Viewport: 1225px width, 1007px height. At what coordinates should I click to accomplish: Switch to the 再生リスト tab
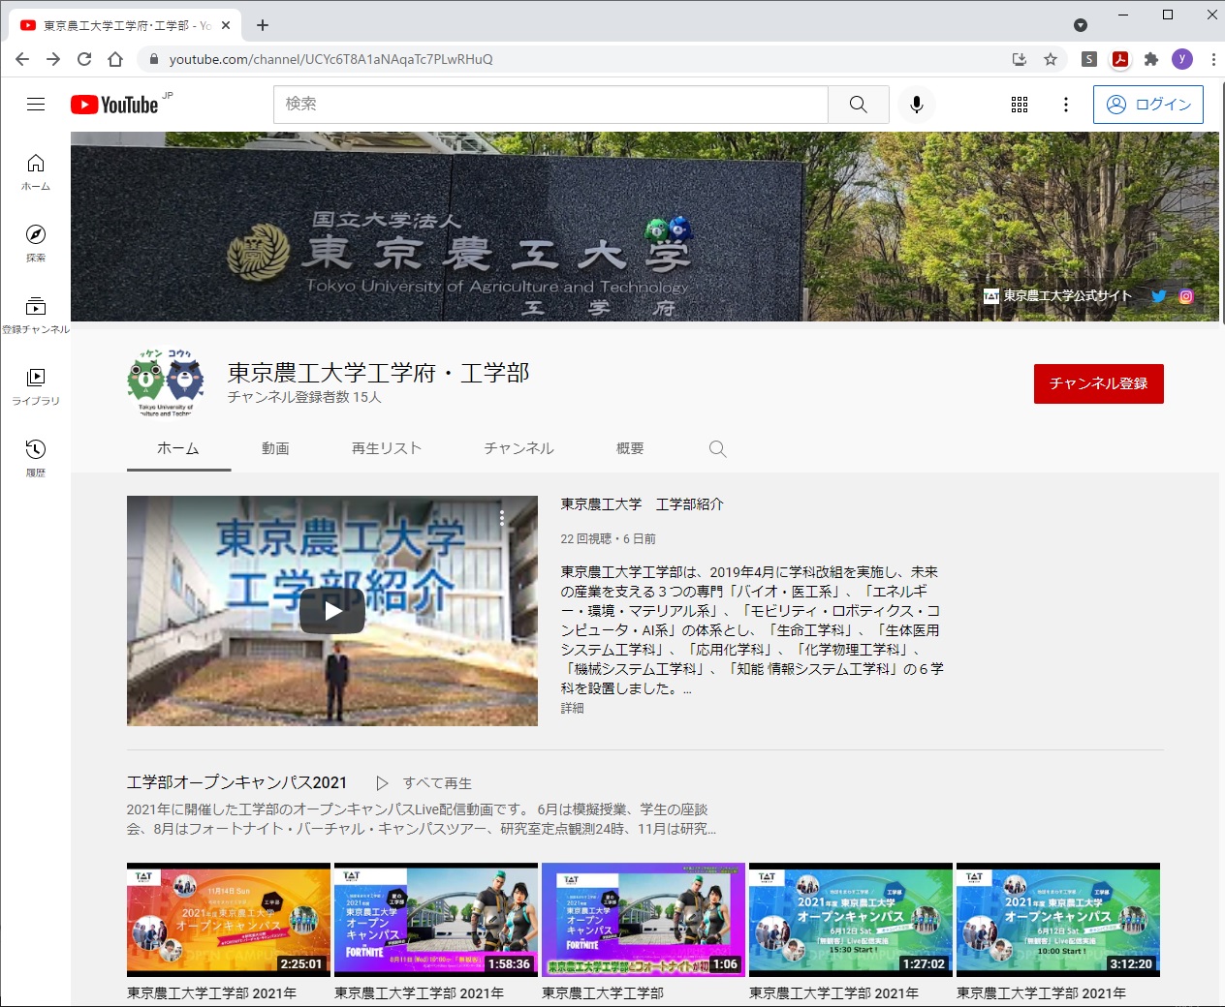(x=387, y=448)
